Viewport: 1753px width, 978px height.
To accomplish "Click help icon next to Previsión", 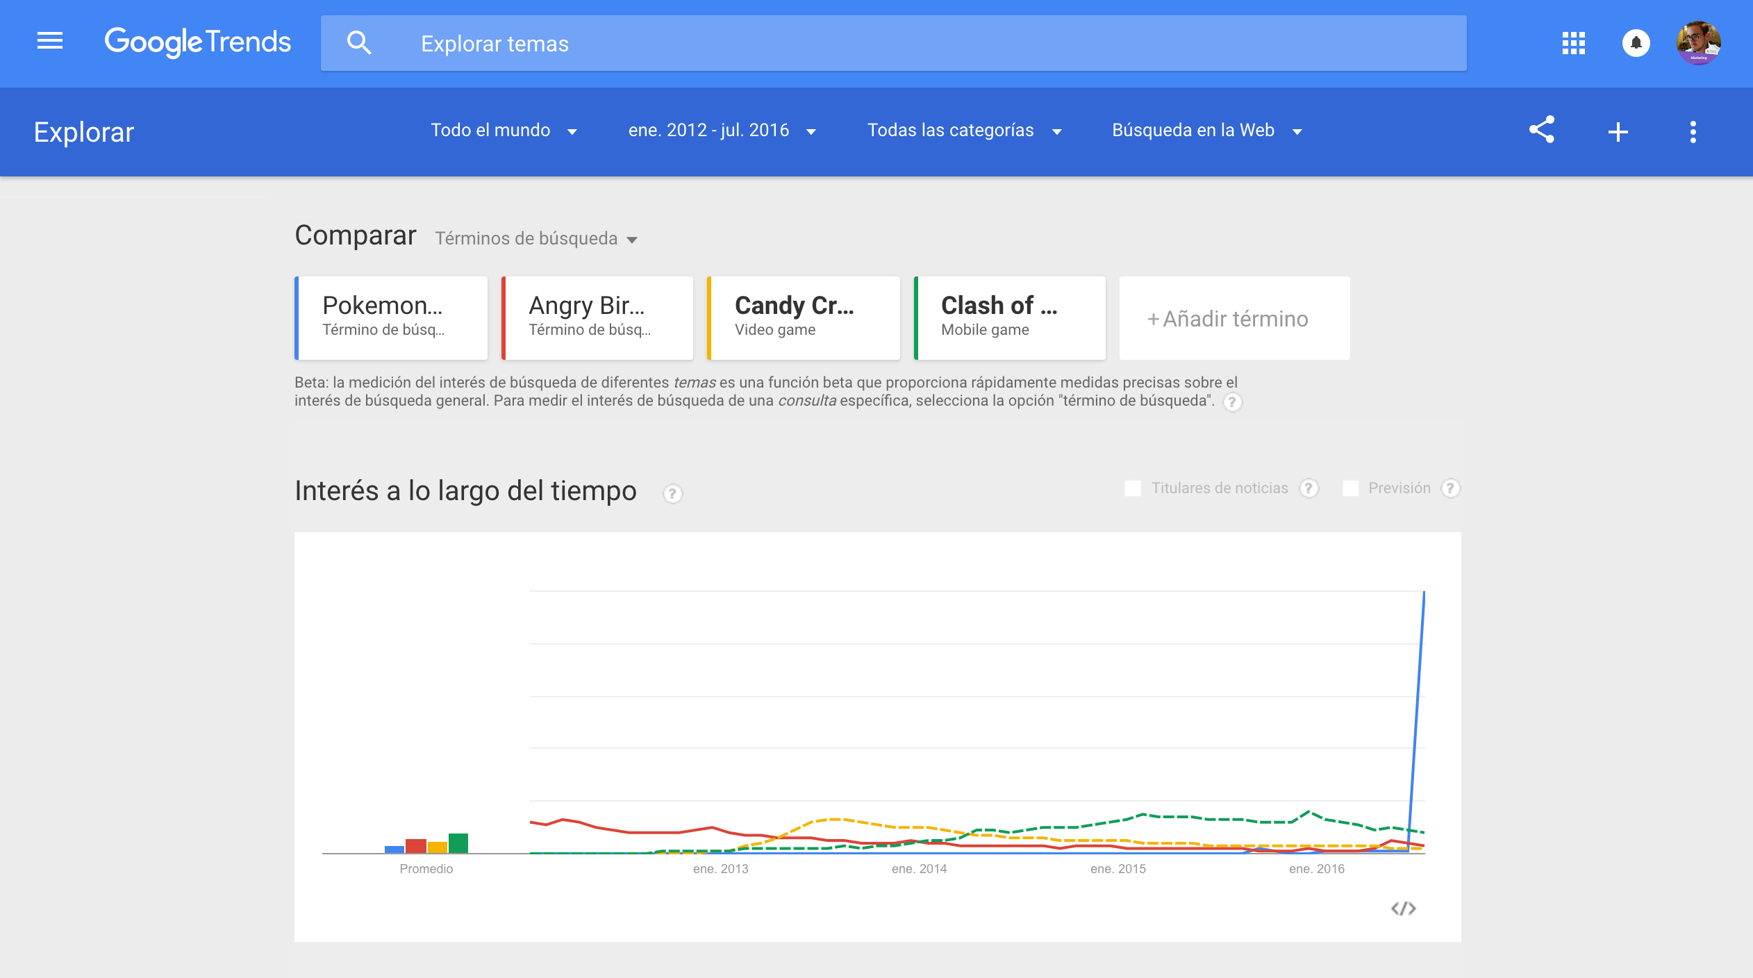I will click(1450, 488).
